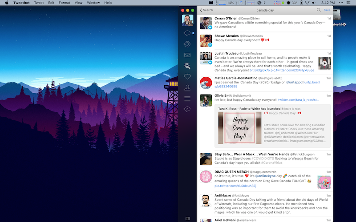The height and width of the screenshot is (222, 356).
Task: Click Conan O'Brien's name
Action: [x=226, y=18]
